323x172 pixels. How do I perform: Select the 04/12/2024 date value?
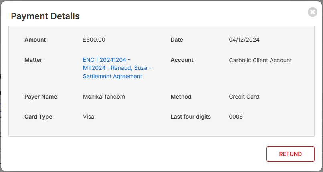pos(244,40)
